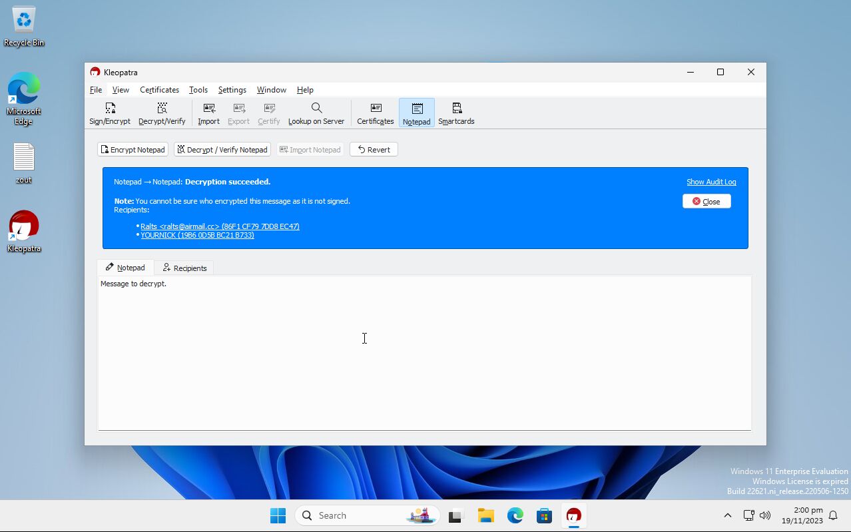Click the Encrypt Notepad button
Viewport: 851px width, 532px height.
(x=133, y=149)
